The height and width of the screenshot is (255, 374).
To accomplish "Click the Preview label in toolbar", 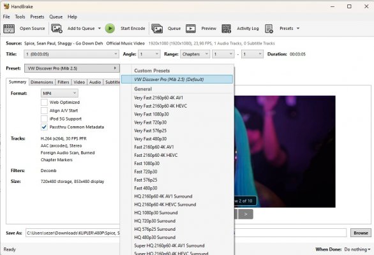I will pos(209,28).
